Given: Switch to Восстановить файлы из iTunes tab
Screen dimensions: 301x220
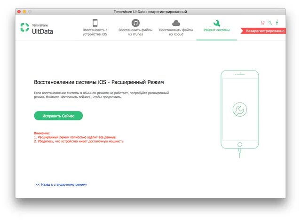Looking at the screenshot, I should point(135,27).
